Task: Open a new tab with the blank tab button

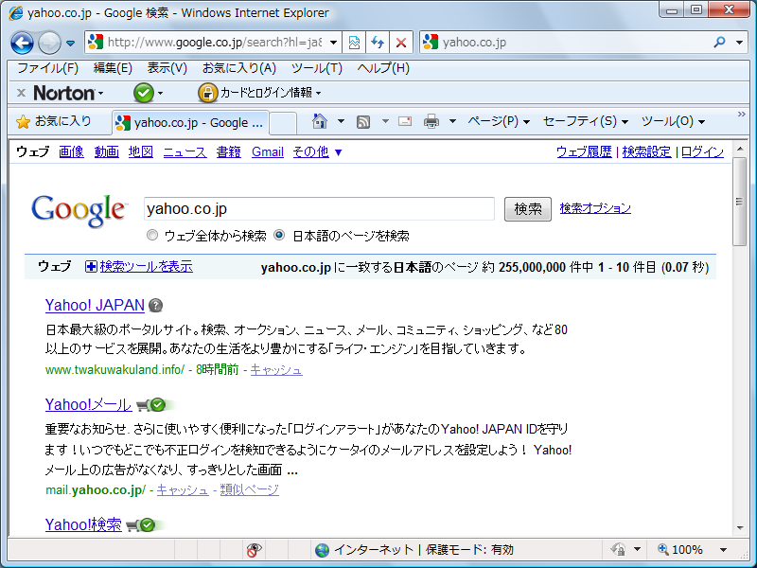Action: (x=283, y=123)
